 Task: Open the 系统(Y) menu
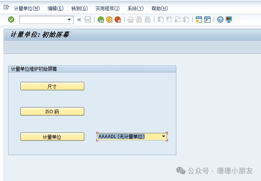coord(135,8)
